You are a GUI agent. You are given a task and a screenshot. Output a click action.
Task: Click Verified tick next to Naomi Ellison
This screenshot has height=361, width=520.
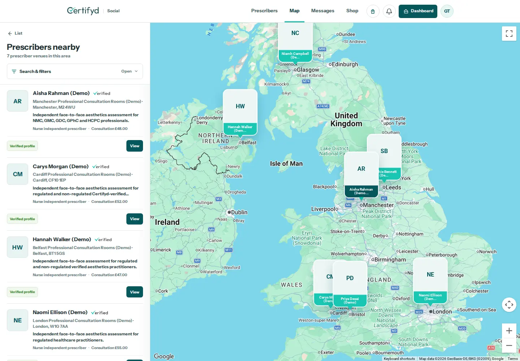[100, 313]
